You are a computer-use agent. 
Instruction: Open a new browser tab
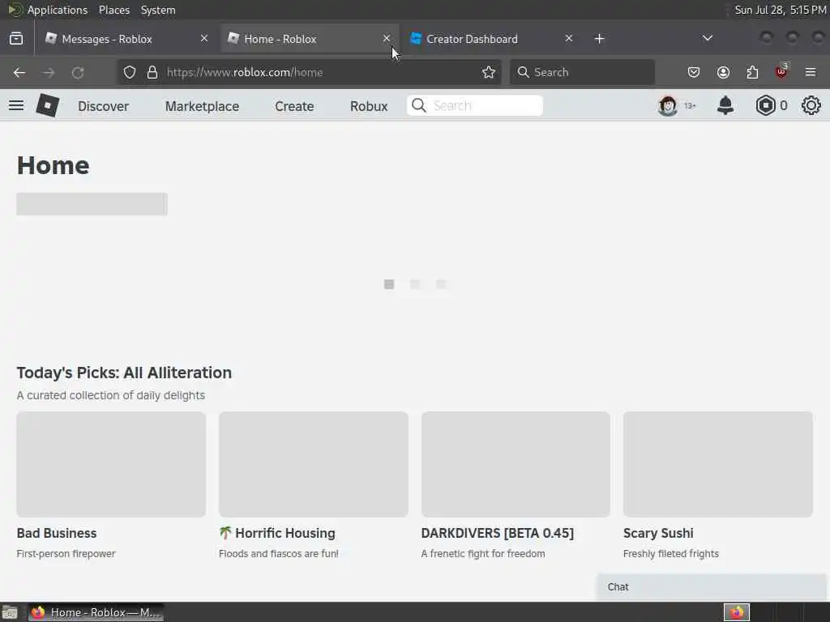(599, 39)
